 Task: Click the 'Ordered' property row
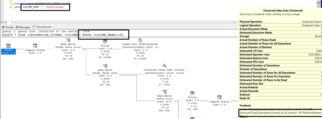(x=281, y=95)
